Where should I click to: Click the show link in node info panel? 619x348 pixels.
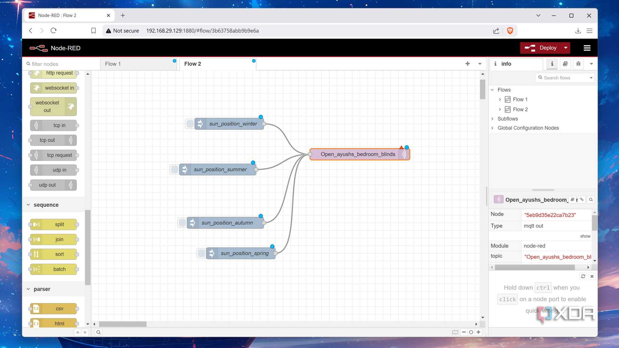pyautogui.click(x=585, y=236)
